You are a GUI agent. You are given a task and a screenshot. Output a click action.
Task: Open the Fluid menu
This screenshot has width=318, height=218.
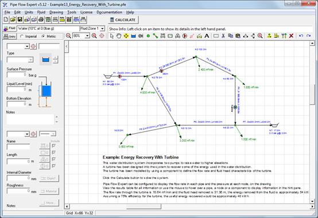tap(41, 13)
